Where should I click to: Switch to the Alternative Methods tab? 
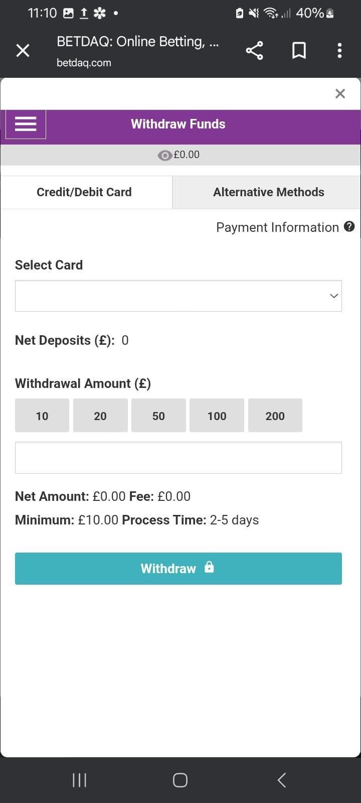click(269, 192)
